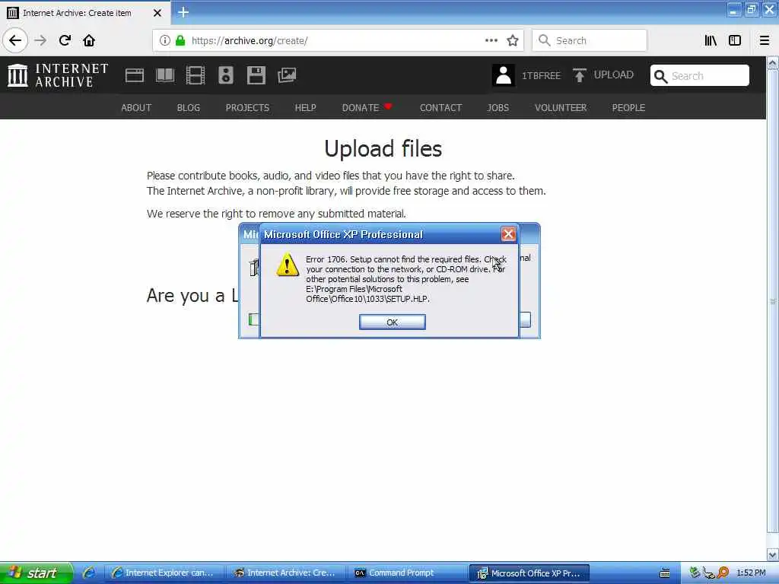Viewport: 779px width, 584px height.
Task: Close the Microsoft Office XP Professional error dialog
Action: click(x=507, y=234)
